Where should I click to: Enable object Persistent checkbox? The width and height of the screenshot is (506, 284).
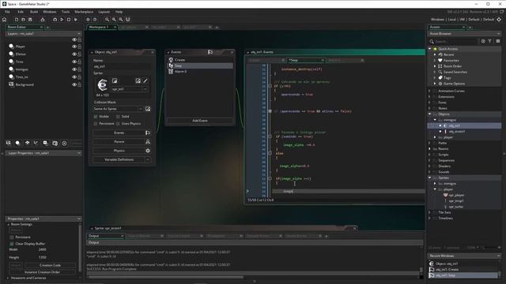click(x=96, y=123)
